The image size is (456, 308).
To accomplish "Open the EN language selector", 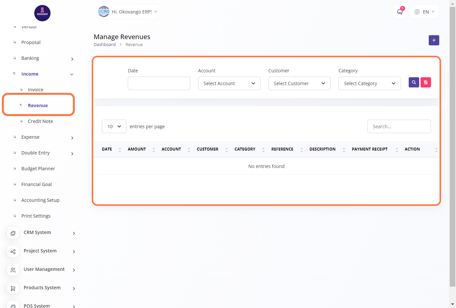I will pyautogui.click(x=424, y=12).
